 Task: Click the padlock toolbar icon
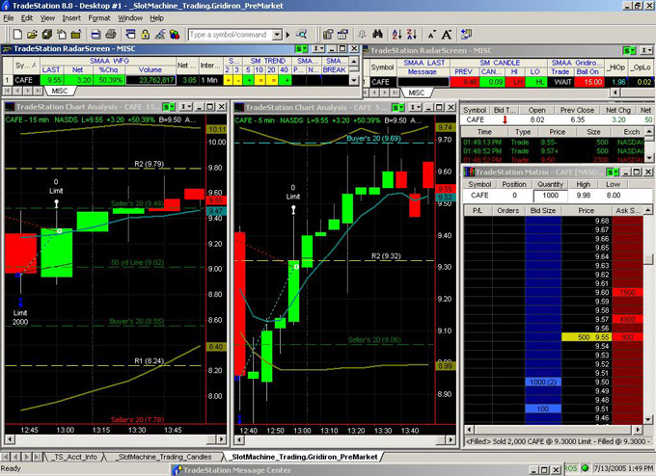tap(145, 35)
